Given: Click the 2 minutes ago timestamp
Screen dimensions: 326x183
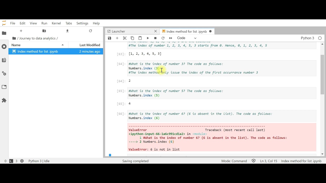Looking at the screenshot, I should [x=90, y=51].
